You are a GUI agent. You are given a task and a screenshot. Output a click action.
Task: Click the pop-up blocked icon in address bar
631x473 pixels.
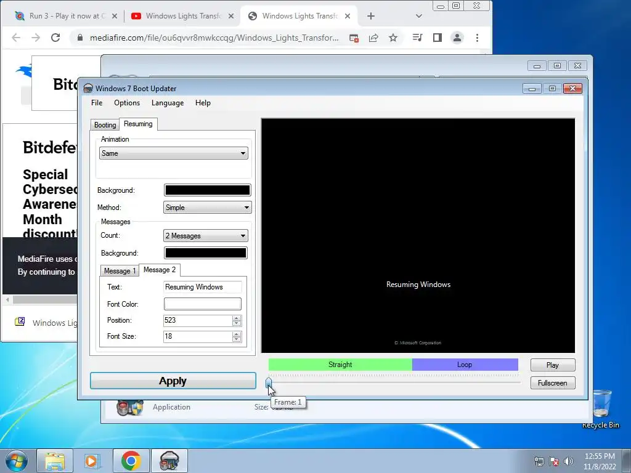(354, 38)
